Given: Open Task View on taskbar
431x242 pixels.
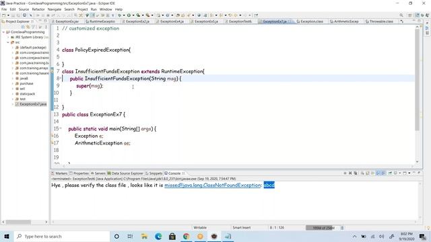Looking at the screenshot, I should pyautogui.click(x=130, y=236).
